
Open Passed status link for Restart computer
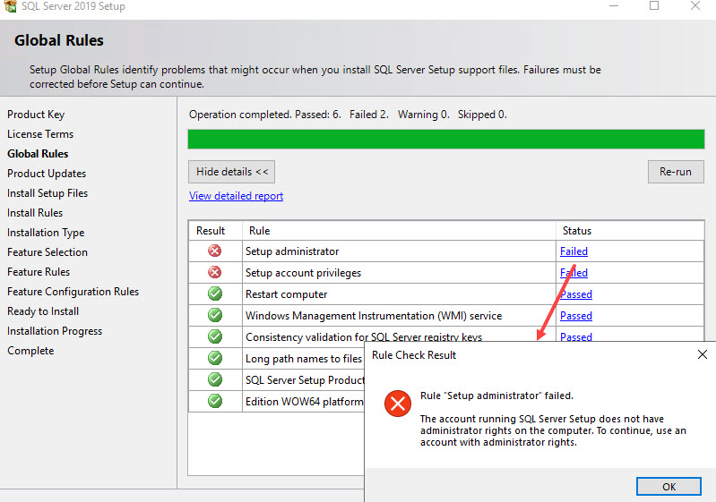(576, 294)
